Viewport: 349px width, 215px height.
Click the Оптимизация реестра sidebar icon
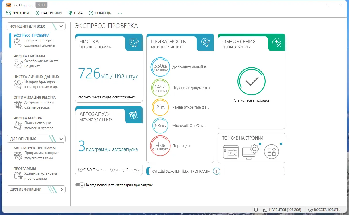click(18, 105)
